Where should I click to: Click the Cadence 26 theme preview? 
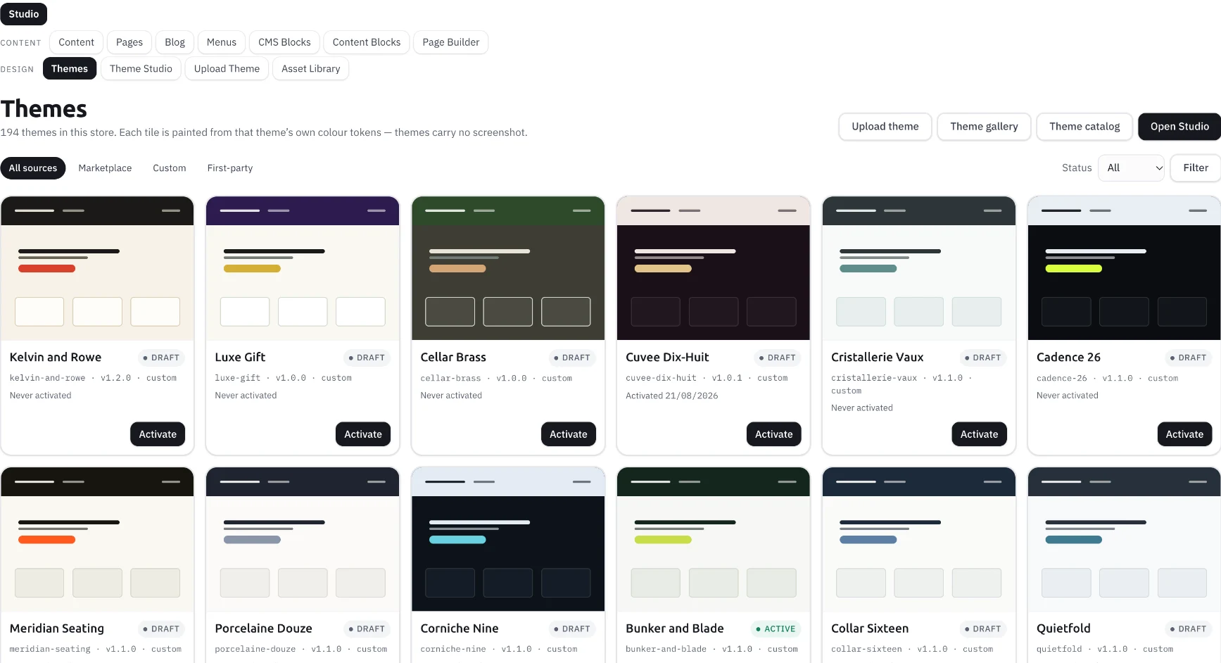click(x=1125, y=268)
